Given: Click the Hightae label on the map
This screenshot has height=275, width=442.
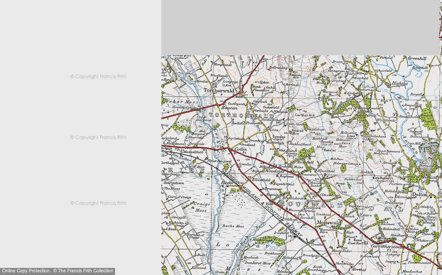Looking at the screenshot, I should (400, 83).
